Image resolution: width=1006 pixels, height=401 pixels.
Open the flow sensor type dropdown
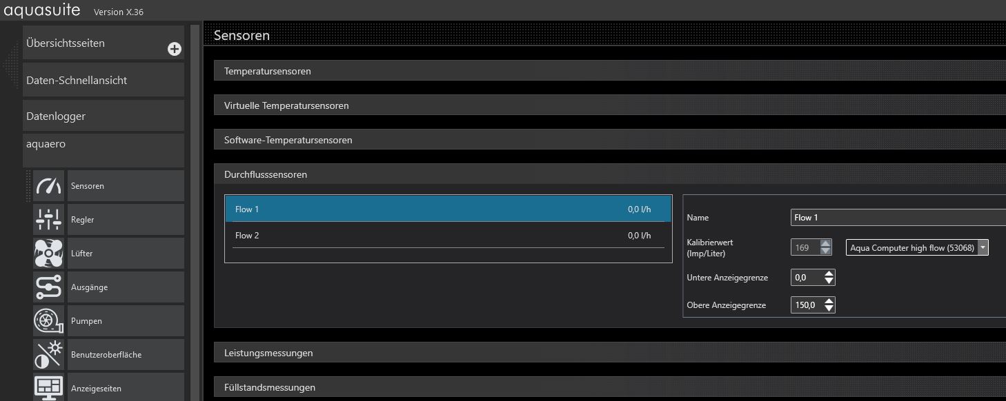pyautogui.click(x=983, y=248)
